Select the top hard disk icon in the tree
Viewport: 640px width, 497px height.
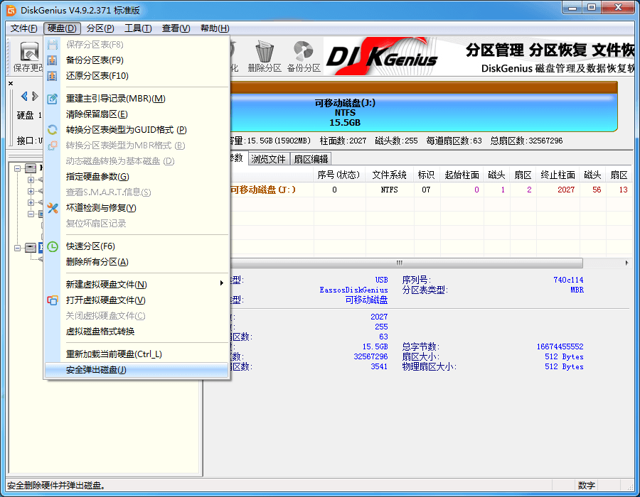[31, 168]
